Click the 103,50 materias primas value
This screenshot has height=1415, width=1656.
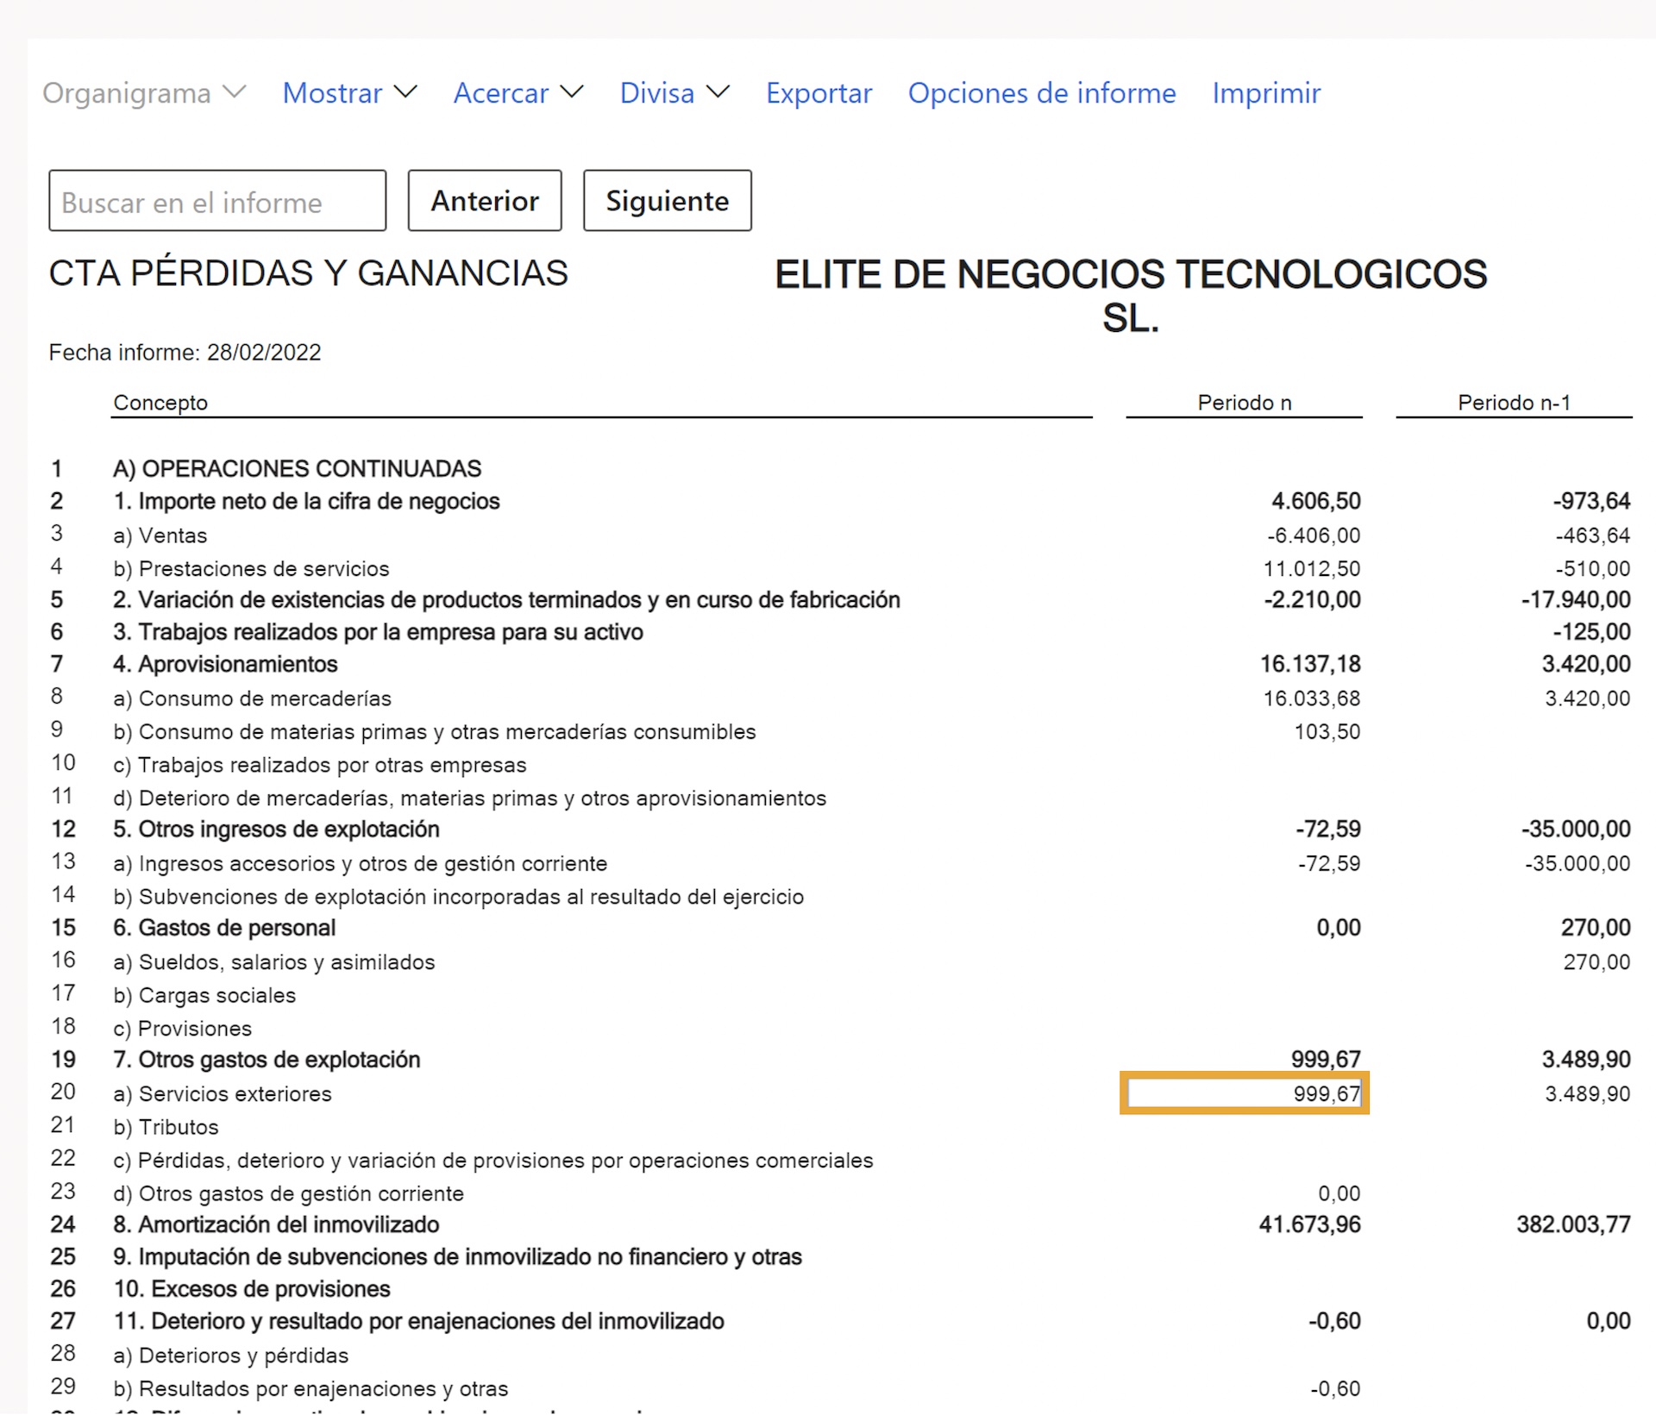click(x=1327, y=732)
